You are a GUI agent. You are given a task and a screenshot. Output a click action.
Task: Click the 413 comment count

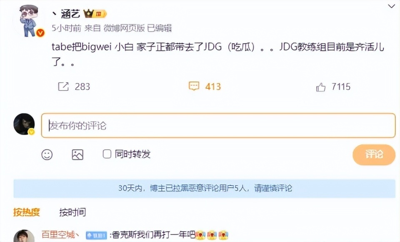click(x=213, y=87)
